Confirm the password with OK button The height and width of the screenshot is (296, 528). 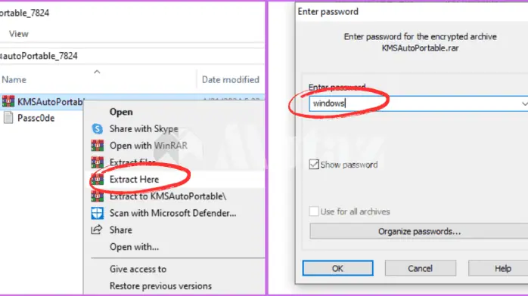tap(337, 268)
